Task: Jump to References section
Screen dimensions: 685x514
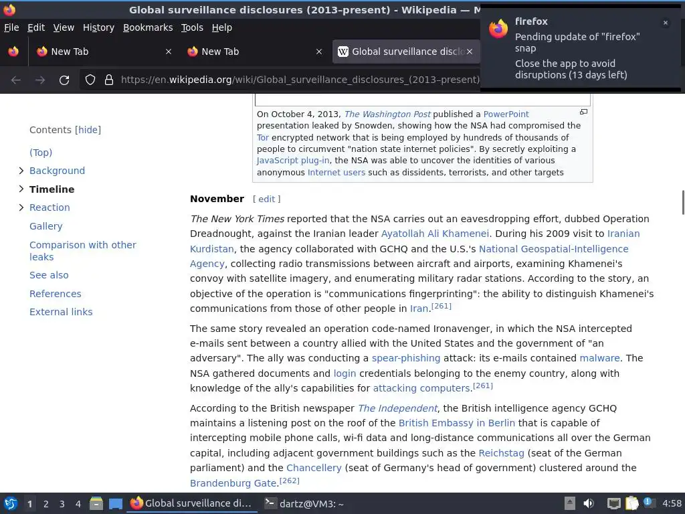Action: click(x=56, y=294)
